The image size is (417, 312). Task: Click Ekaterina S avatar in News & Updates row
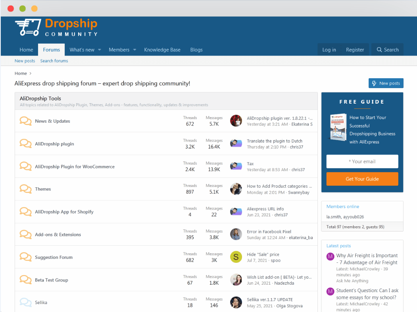pos(236,121)
